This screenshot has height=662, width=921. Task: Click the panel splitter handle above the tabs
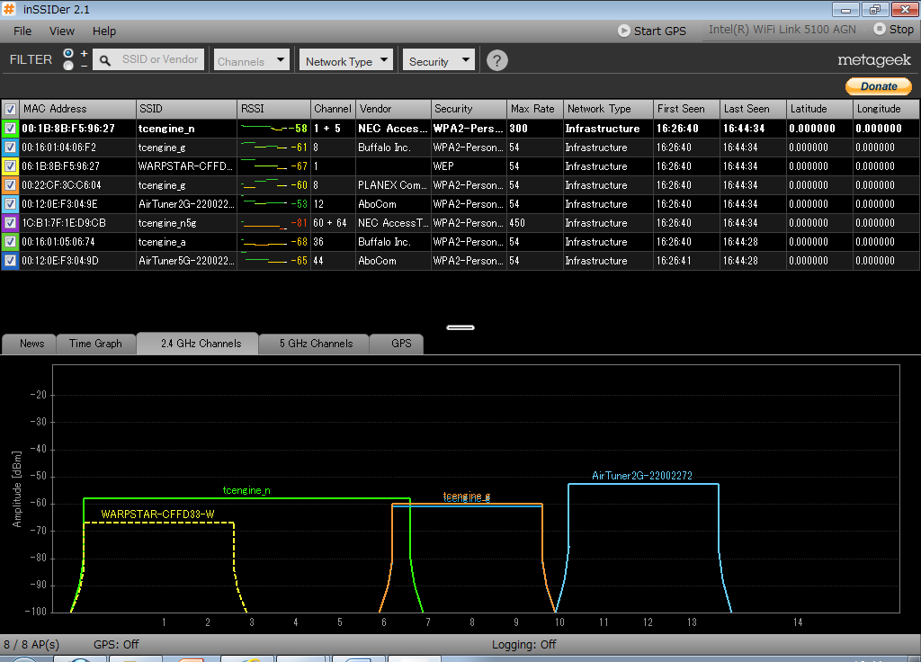tap(460, 327)
